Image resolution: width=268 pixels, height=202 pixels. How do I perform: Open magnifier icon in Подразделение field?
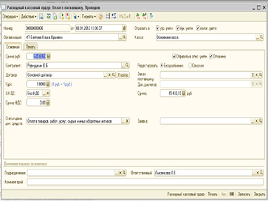point(124,173)
